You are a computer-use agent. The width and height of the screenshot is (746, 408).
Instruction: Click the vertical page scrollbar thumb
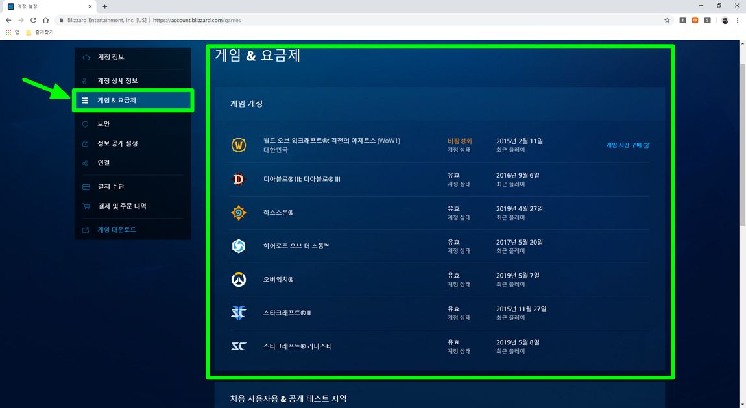click(743, 144)
